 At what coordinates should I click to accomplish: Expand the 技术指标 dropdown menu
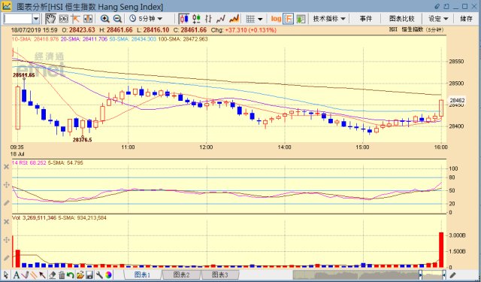(329, 19)
